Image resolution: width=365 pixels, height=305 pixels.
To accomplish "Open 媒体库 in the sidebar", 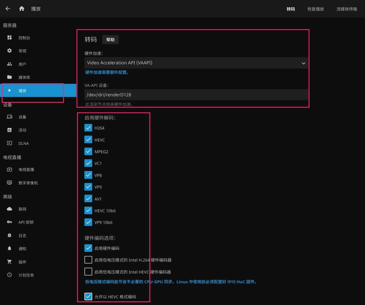I will coord(38,77).
